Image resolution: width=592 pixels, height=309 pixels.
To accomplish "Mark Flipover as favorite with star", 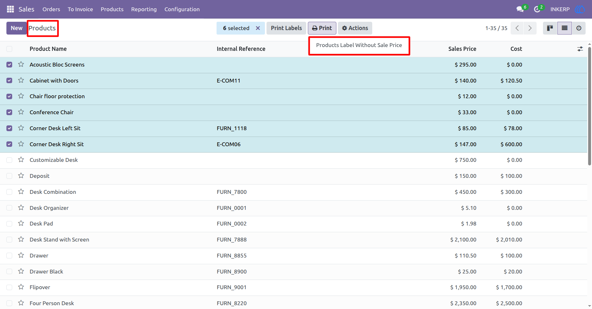I will 21,287.
